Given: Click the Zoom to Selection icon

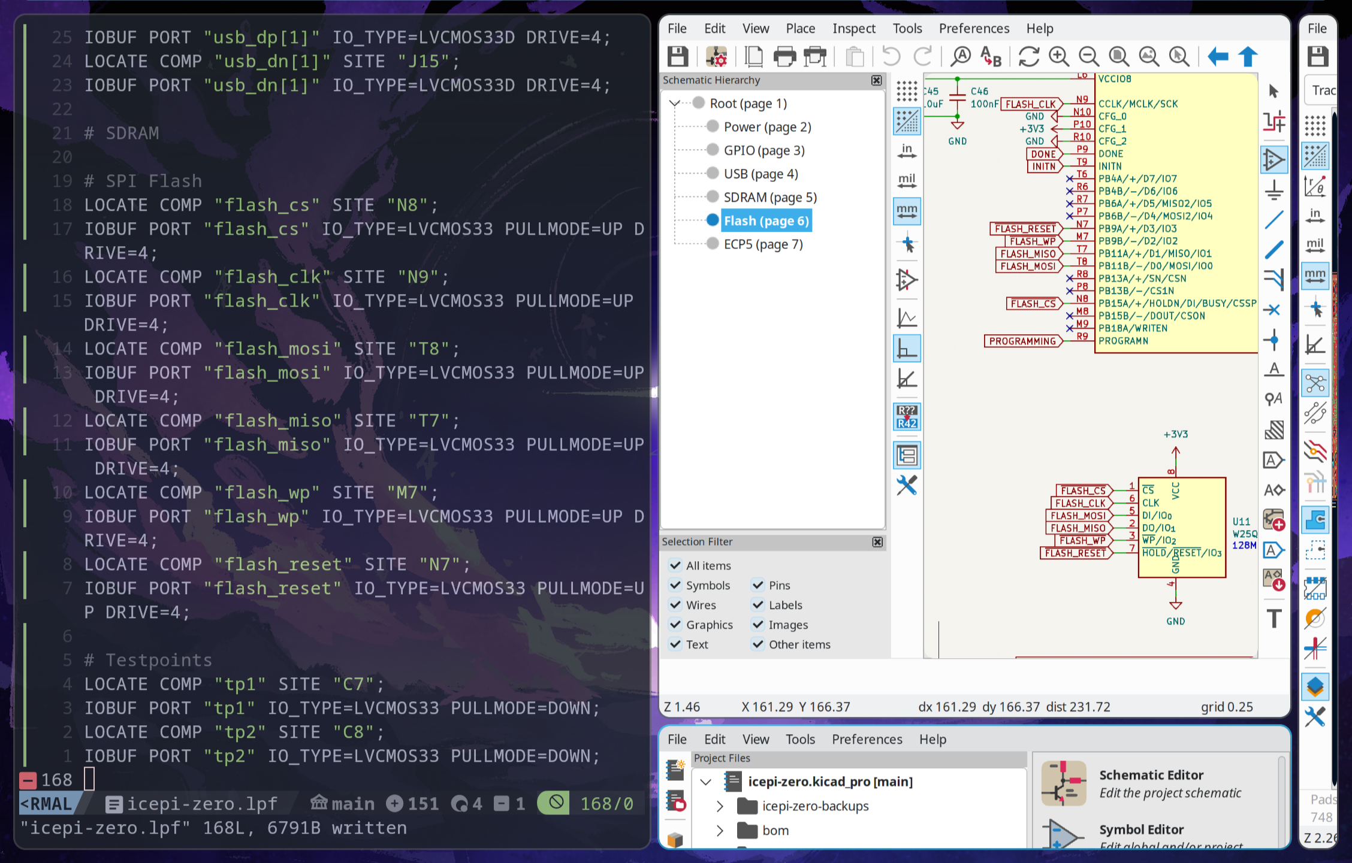Looking at the screenshot, I should [x=1179, y=57].
